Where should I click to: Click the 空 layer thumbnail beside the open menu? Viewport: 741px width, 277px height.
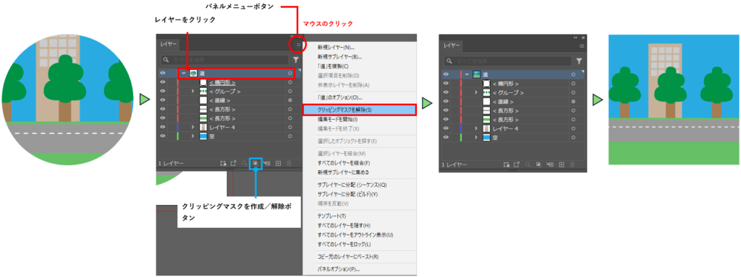click(x=203, y=136)
